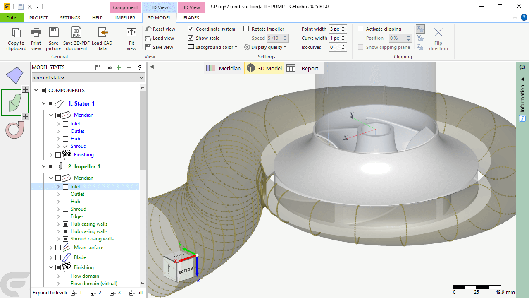Click the Print view icon
Viewport: 529px width, 298px height.
point(36,33)
